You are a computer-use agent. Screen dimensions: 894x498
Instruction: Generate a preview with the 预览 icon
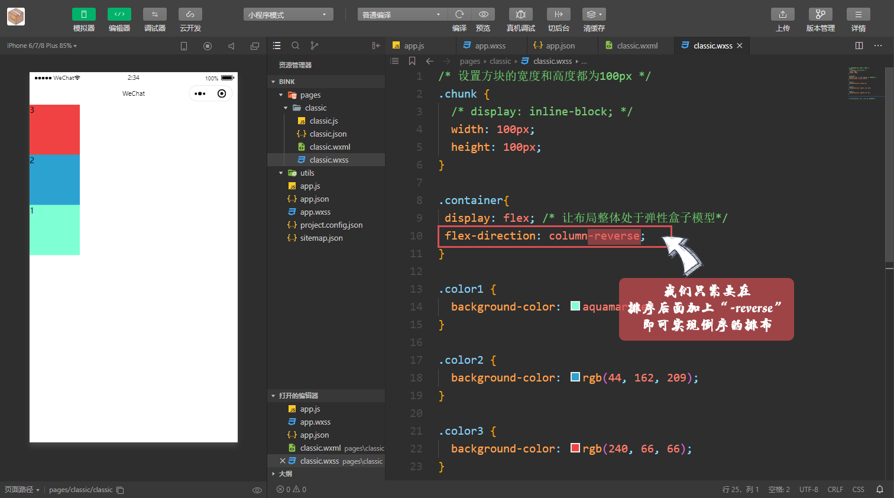tap(483, 14)
